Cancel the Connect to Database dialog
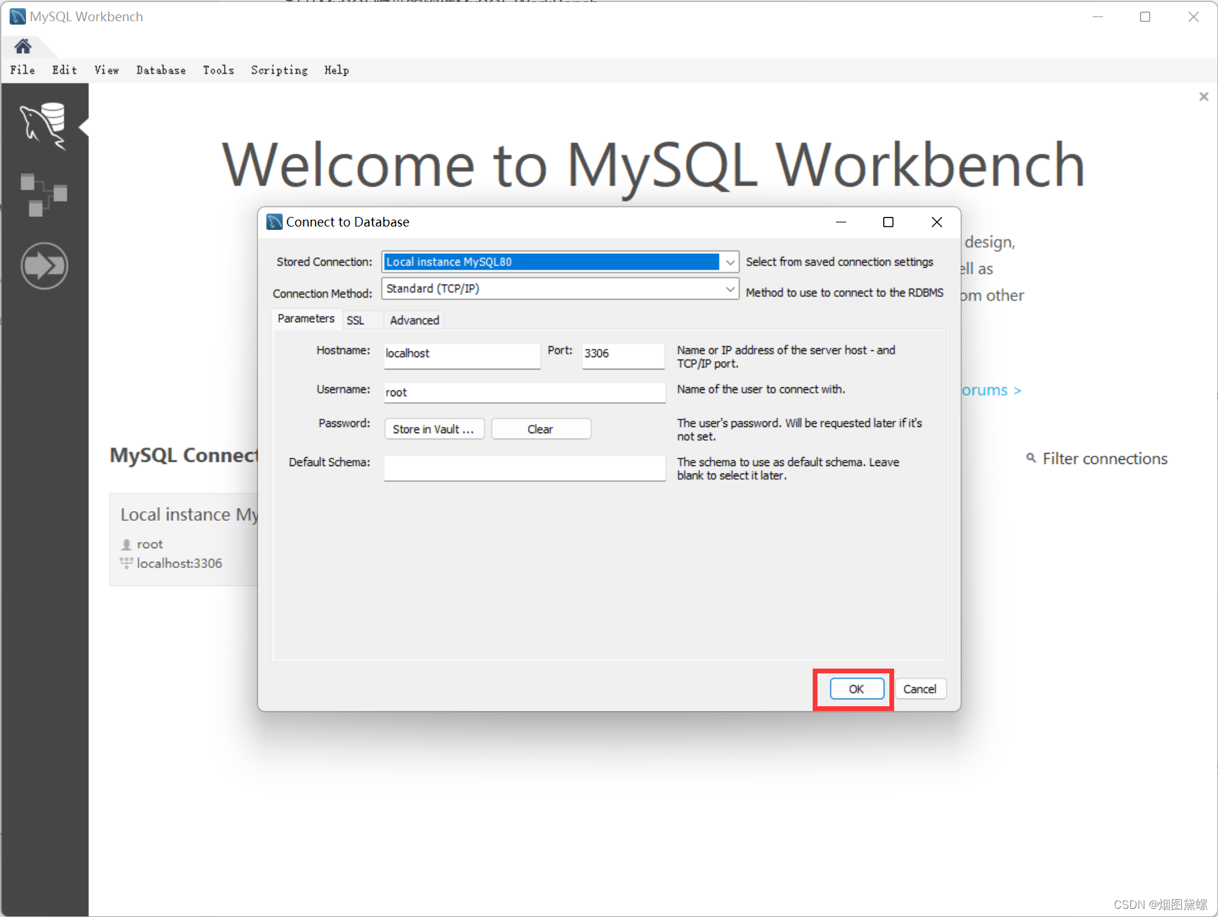The height and width of the screenshot is (917, 1218). [920, 689]
